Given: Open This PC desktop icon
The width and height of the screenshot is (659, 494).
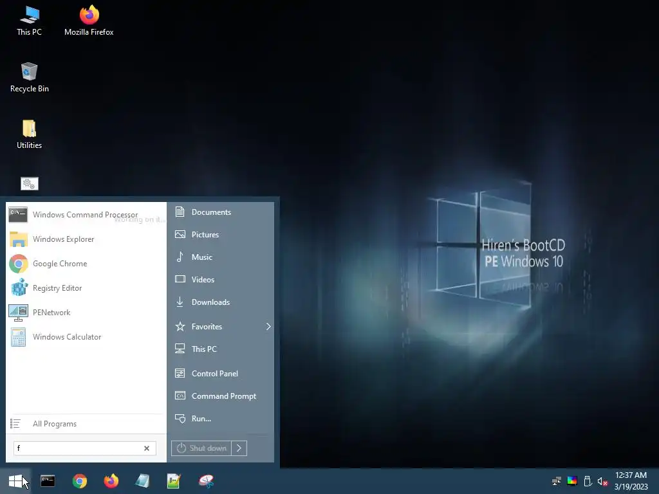Looking at the screenshot, I should tap(29, 21).
